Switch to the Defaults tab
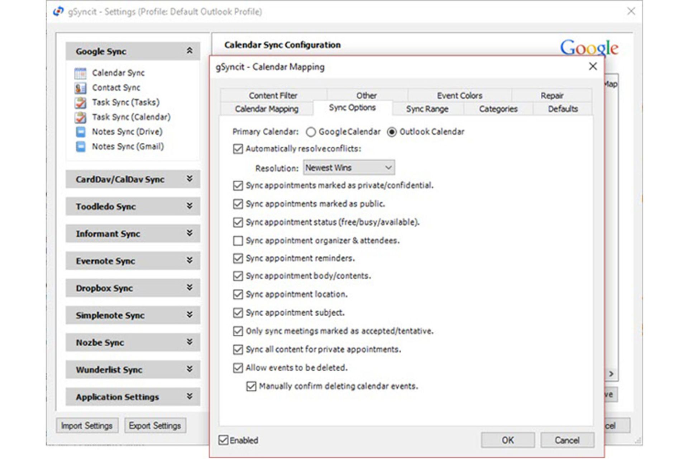The height and width of the screenshot is (459, 688). click(x=563, y=109)
